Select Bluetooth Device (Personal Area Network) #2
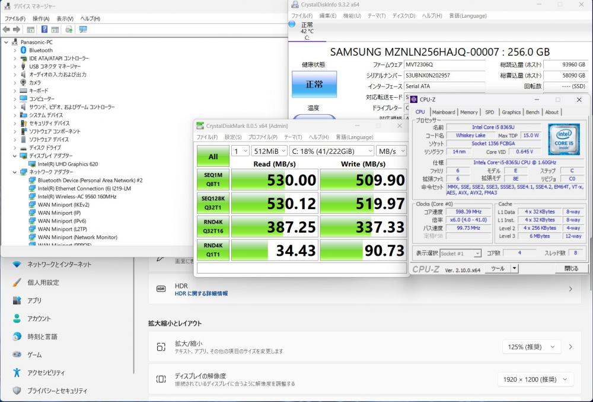593x402 pixels. [90, 180]
